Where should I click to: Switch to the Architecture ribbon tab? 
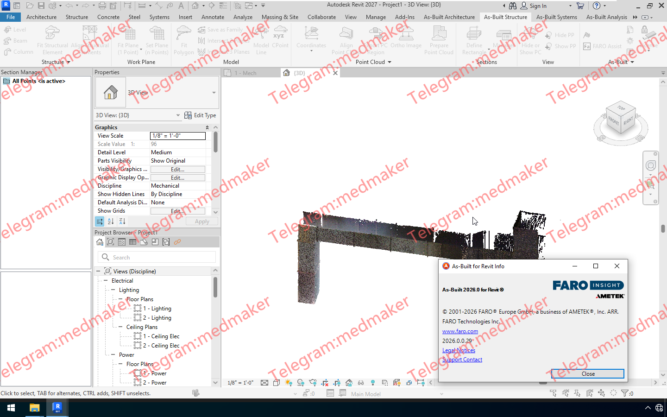point(41,17)
